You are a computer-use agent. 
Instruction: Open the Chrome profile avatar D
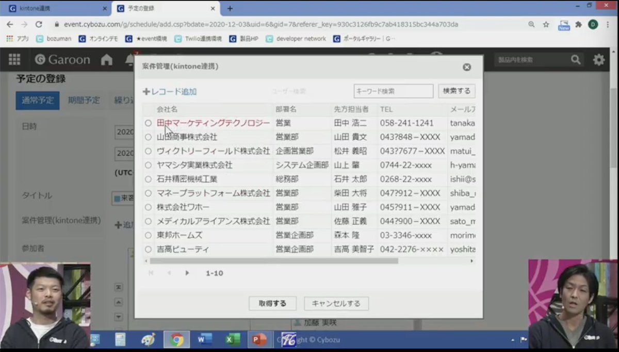[x=593, y=24]
